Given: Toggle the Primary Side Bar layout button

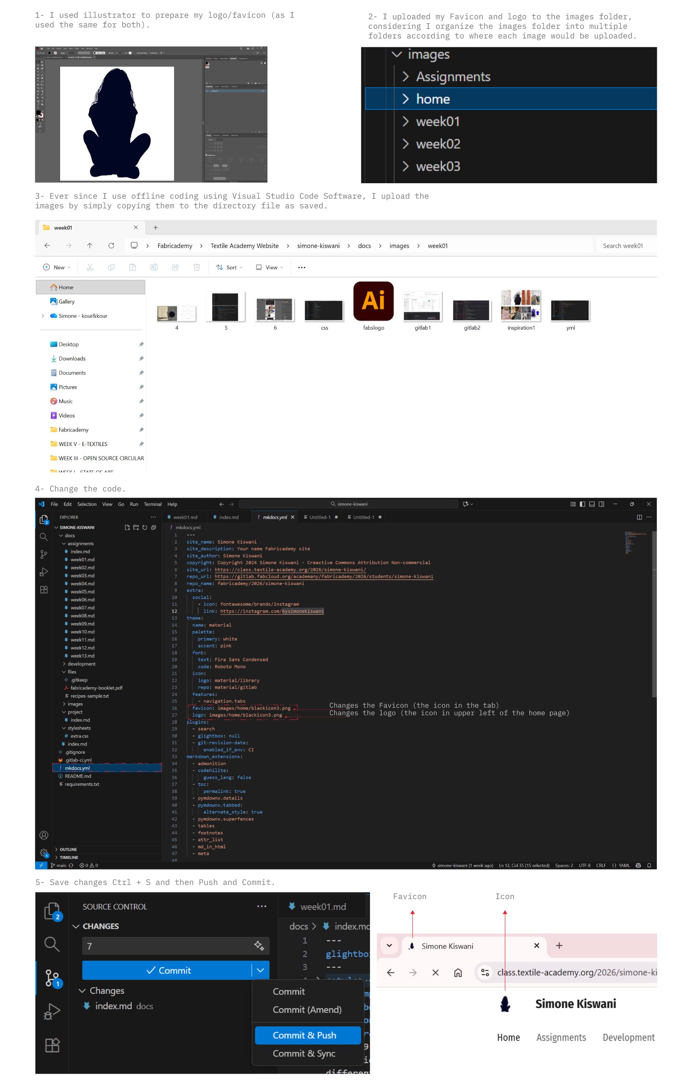Looking at the screenshot, I should [582, 504].
